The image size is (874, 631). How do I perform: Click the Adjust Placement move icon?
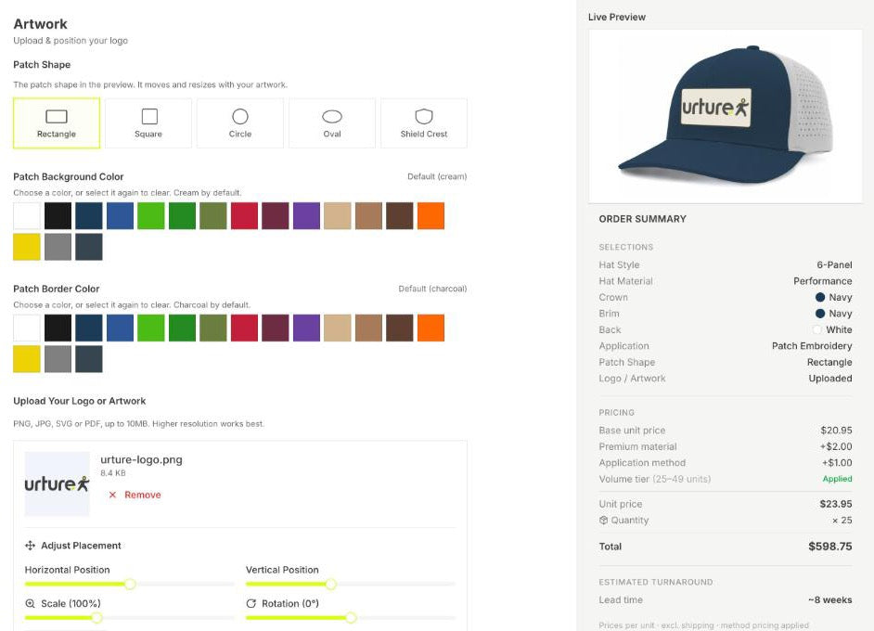(x=30, y=546)
